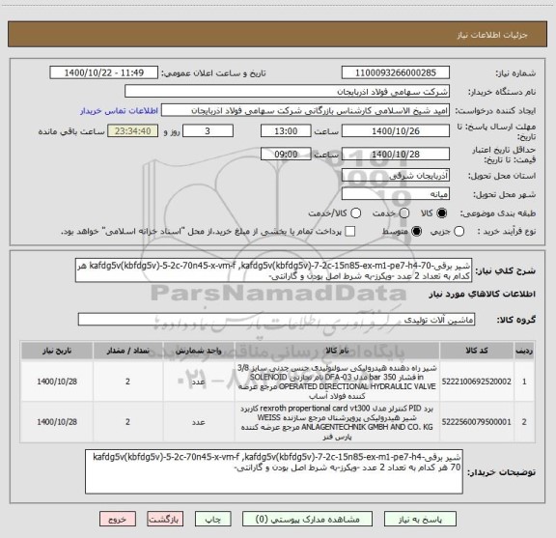The width and height of the screenshot is (556, 538).
Task: Select the کالا radio button
Action: click(x=442, y=213)
